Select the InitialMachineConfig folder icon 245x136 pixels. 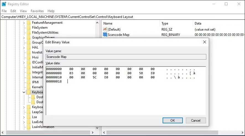(28, 67)
